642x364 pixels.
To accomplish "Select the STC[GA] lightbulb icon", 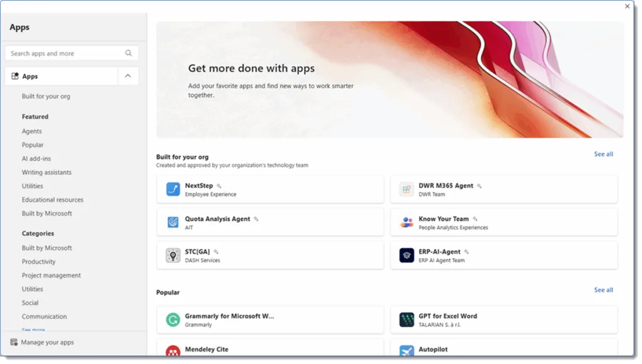I will pyautogui.click(x=172, y=255).
